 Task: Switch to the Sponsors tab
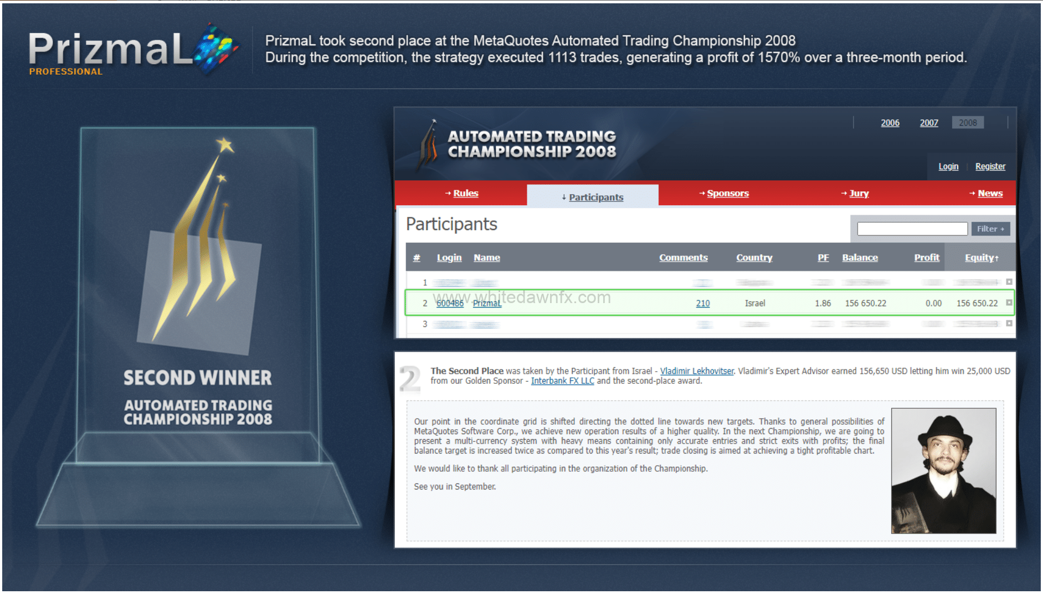[727, 193]
